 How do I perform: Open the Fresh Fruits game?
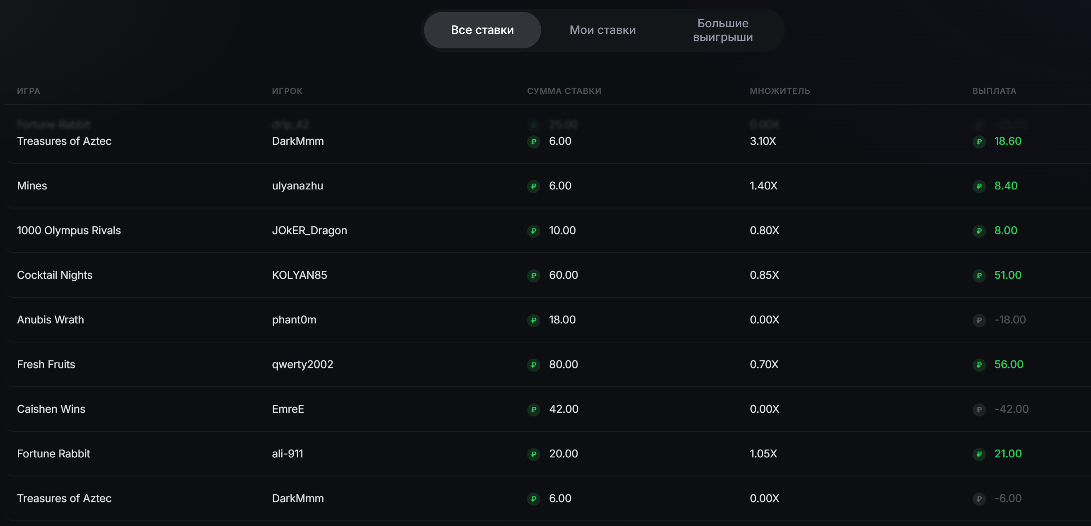(x=46, y=364)
